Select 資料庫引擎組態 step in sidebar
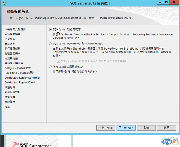This screenshot has height=147, width=180. (14, 63)
